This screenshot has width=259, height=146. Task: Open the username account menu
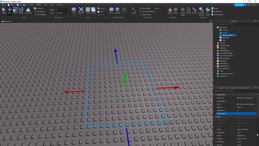point(254,5)
